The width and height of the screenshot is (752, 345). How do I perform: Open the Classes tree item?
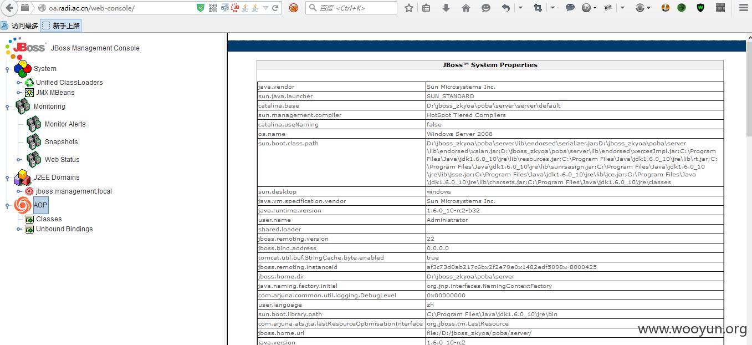click(x=49, y=219)
